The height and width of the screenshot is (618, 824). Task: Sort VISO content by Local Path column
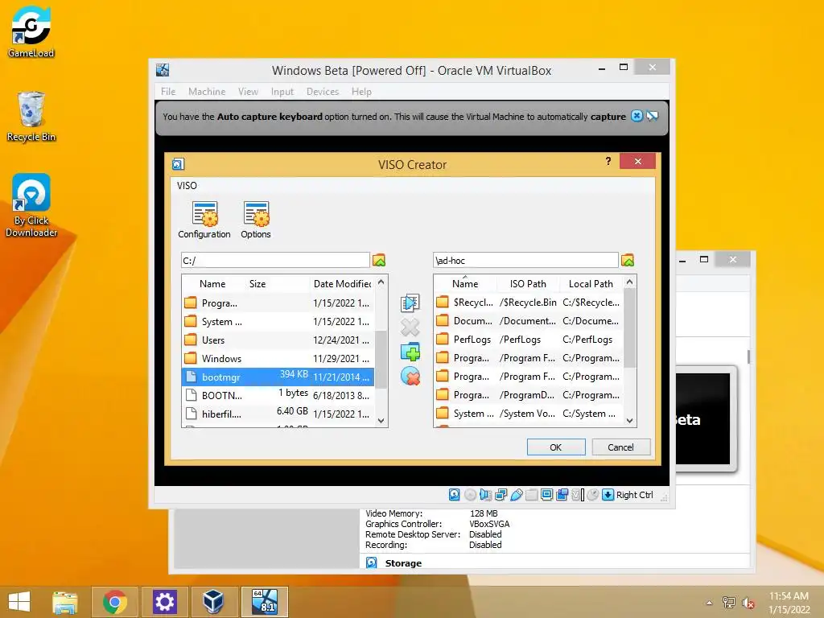pos(591,284)
